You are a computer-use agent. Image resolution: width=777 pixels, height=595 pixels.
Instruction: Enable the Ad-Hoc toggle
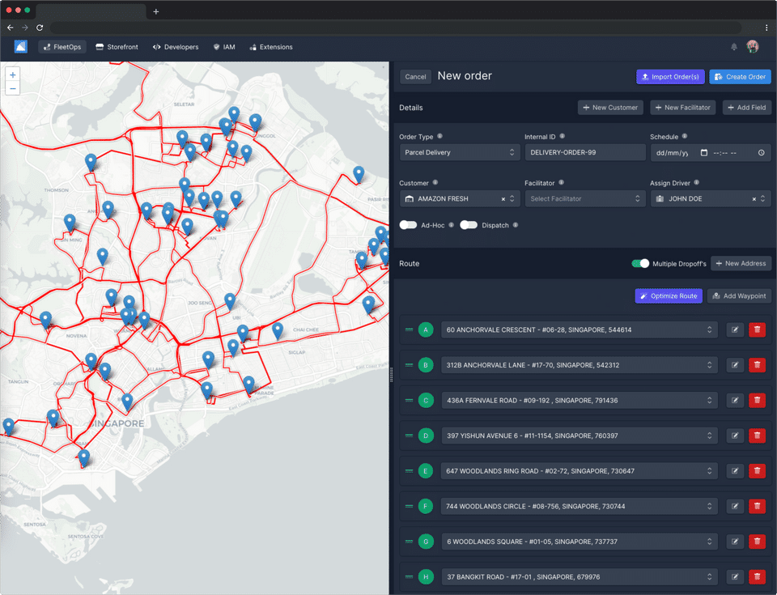click(408, 225)
